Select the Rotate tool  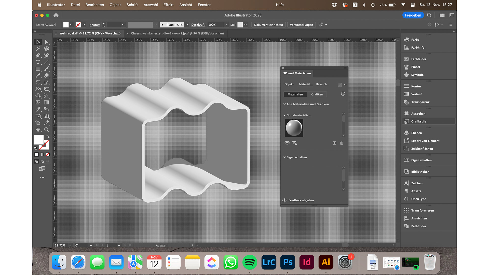tap(38, 82)
